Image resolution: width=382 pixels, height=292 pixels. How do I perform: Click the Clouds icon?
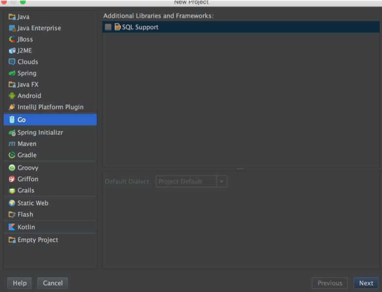coord(12,62)
